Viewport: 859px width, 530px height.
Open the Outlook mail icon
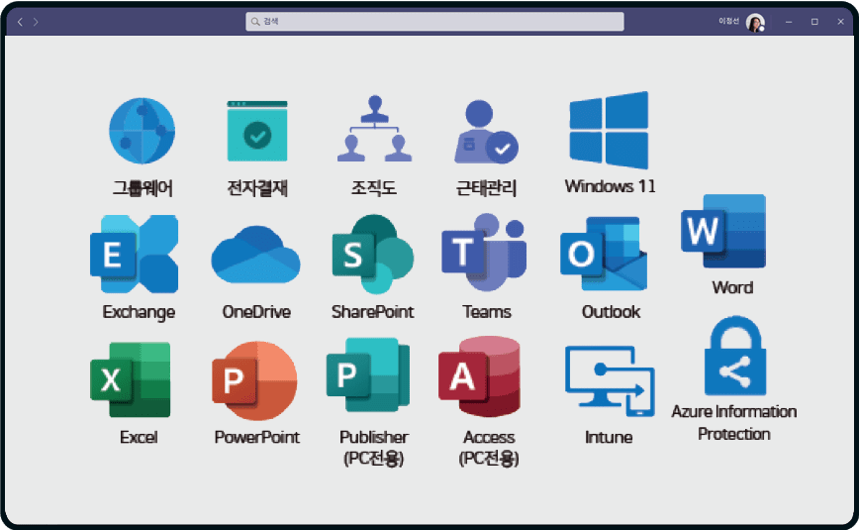tap(604, 255)
